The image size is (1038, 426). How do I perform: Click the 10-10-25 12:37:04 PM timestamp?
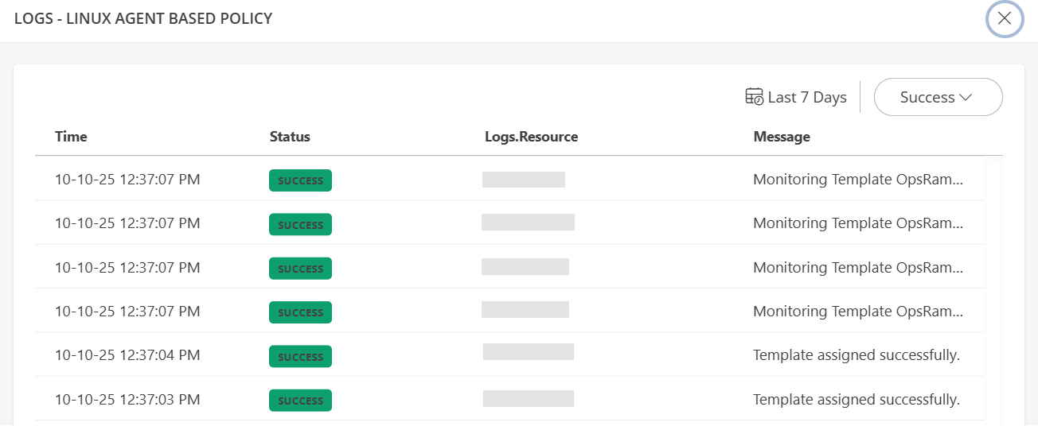127,355
